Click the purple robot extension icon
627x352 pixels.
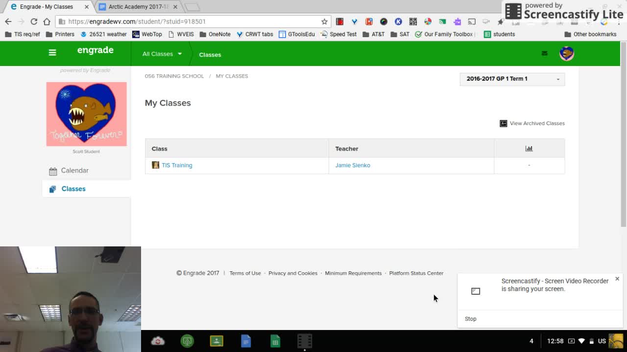457,22
